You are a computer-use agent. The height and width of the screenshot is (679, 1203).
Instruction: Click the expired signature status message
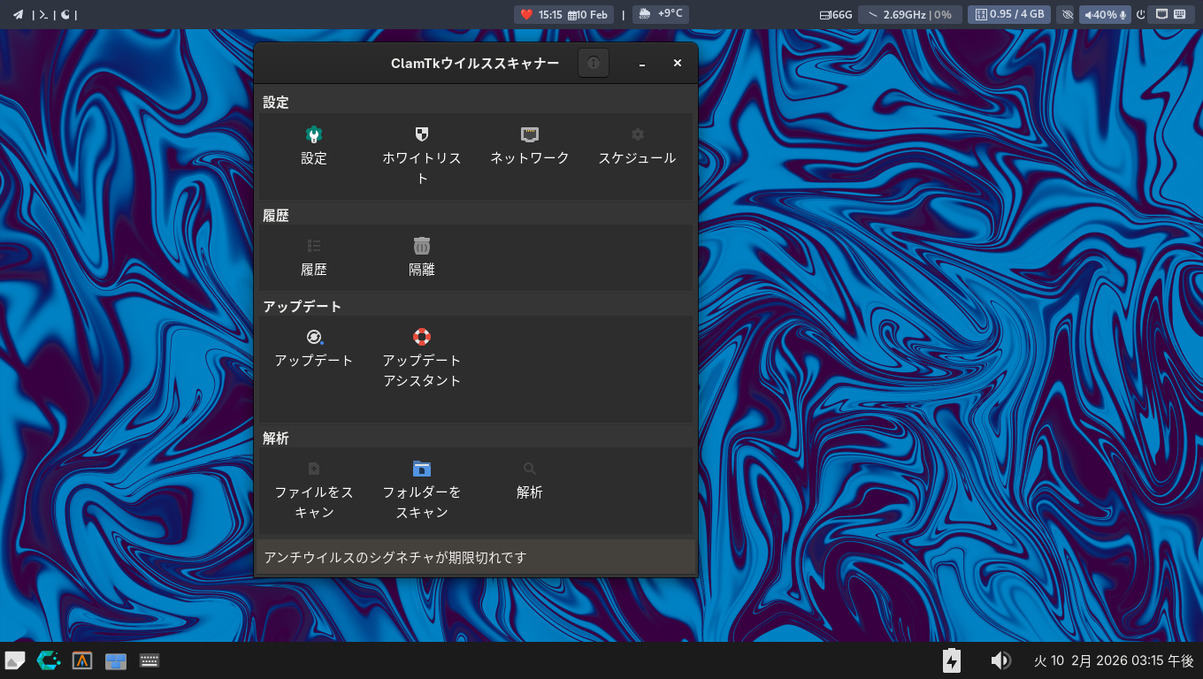pos(395,558)
